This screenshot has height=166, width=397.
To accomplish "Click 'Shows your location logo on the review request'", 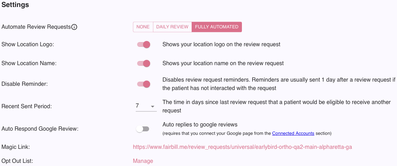I will pos(221,44).
